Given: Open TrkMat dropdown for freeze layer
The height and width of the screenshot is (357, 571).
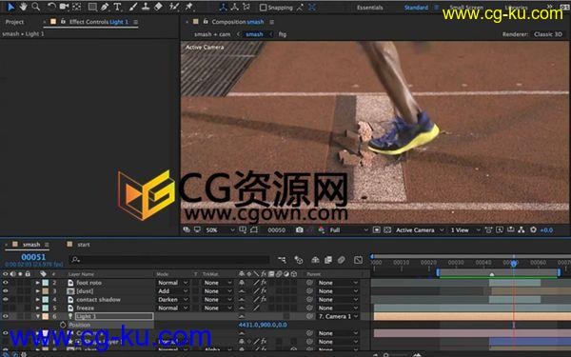Looking at the screenshot, I should (218, 307).
